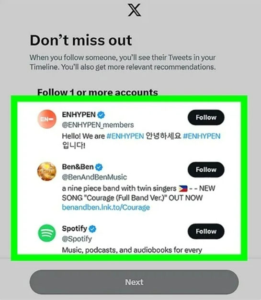Image resolution: width=261 pixels, height=300 pixels.
Task: Click Spotify verified badge
Action: 92,229
